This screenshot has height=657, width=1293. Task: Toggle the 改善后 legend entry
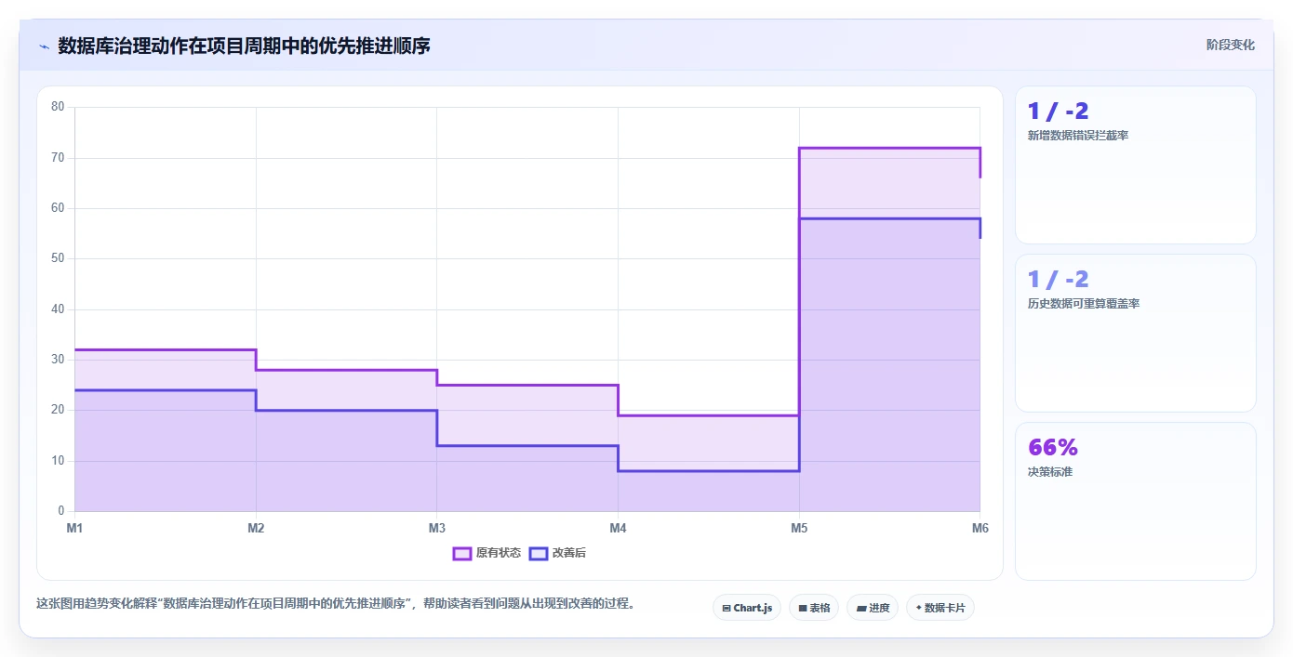557,553
